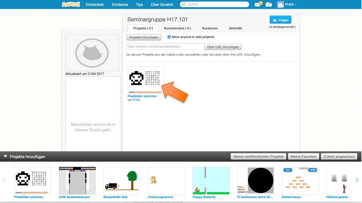Click the Scratch logo

71,4
